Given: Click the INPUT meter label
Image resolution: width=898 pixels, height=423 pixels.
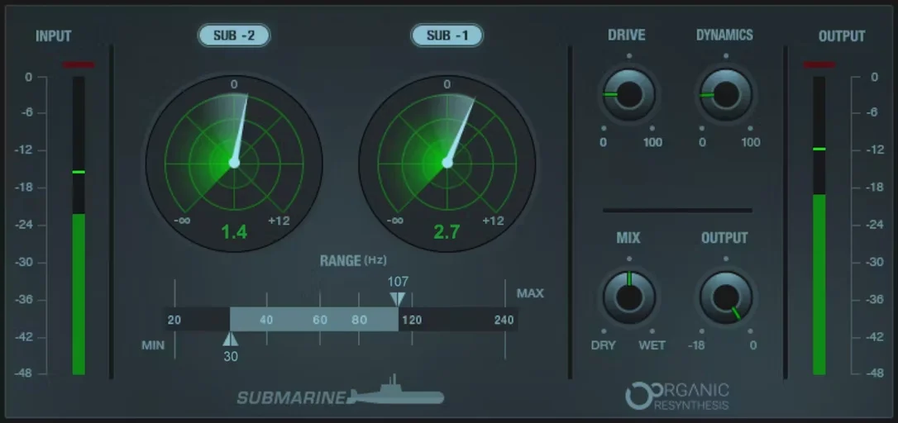Looking at the screenshot, I should click(53, 36).
